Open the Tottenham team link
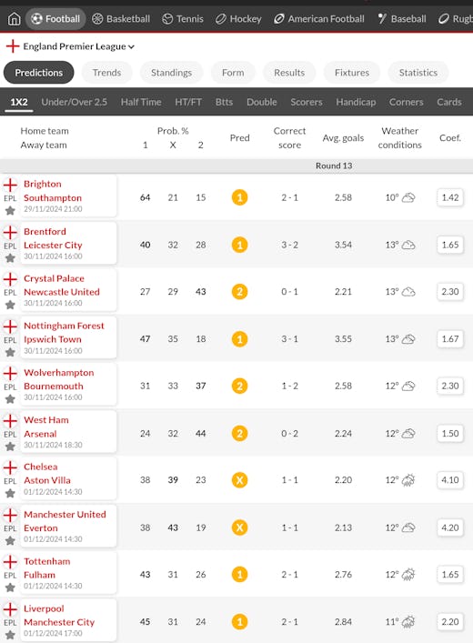Image resolution: width=473 pixels, height=643 pixels. (x=46, y=561)
